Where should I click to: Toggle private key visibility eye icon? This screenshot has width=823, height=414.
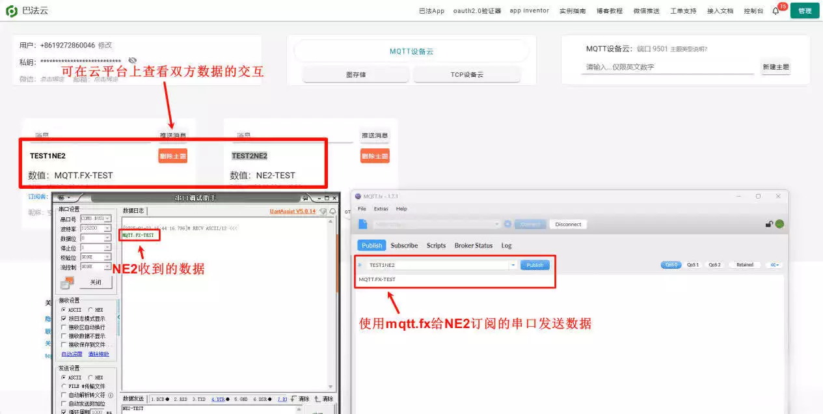pos(133,61)
